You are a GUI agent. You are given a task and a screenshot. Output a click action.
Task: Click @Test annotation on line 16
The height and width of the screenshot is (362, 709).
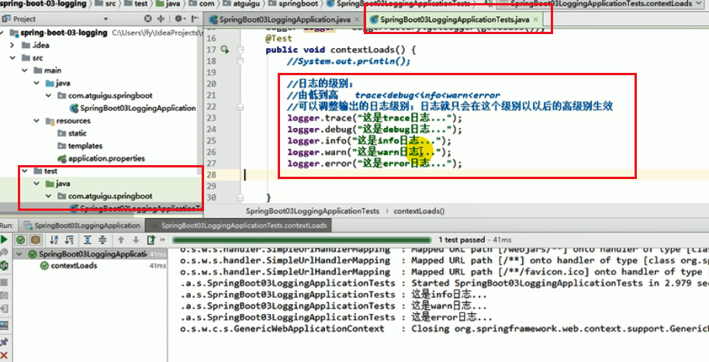[278, 39]
